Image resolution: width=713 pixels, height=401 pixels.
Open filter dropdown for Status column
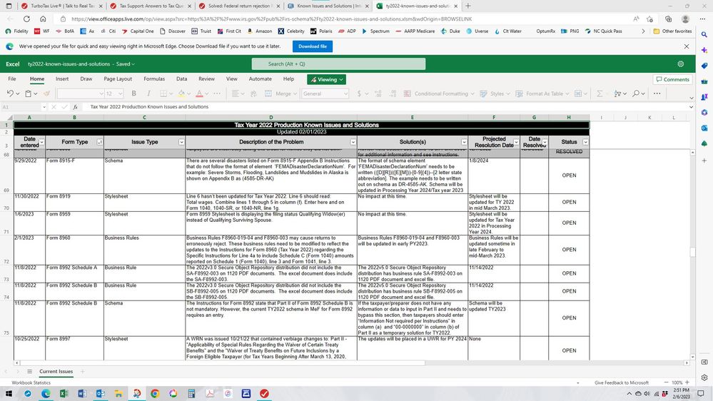pyautogui.click(x=585, y=142)
